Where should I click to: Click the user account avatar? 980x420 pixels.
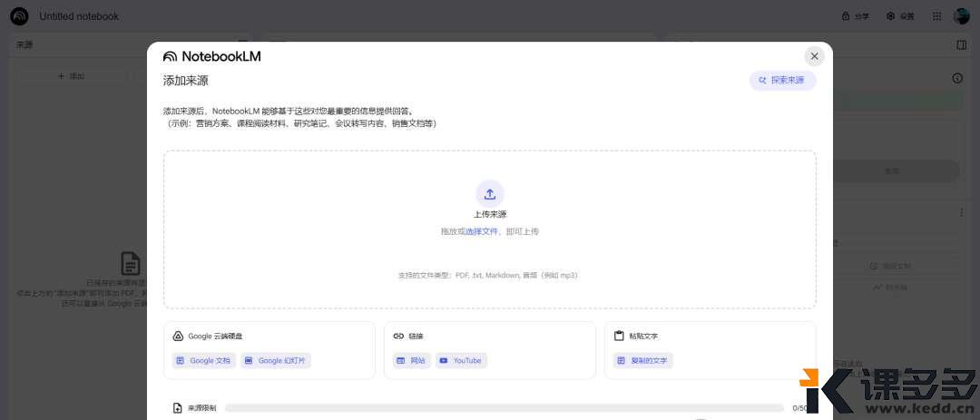click(961, 16)
